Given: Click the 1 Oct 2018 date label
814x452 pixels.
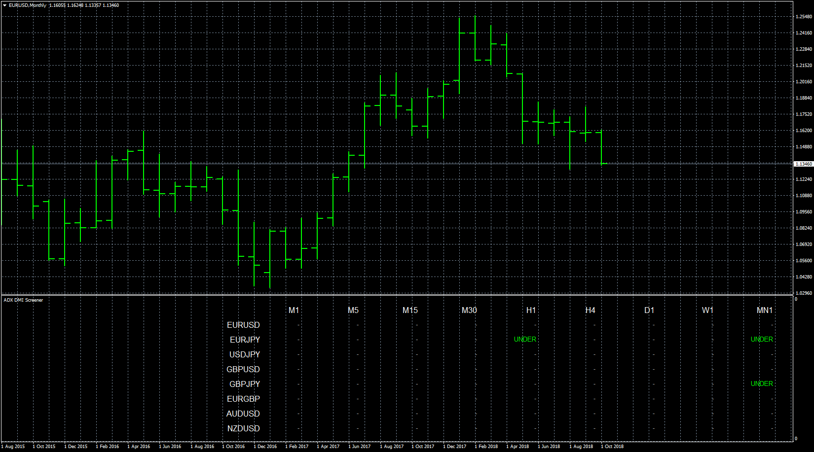Looking at the screenshot, I should [x=613, y=447].
